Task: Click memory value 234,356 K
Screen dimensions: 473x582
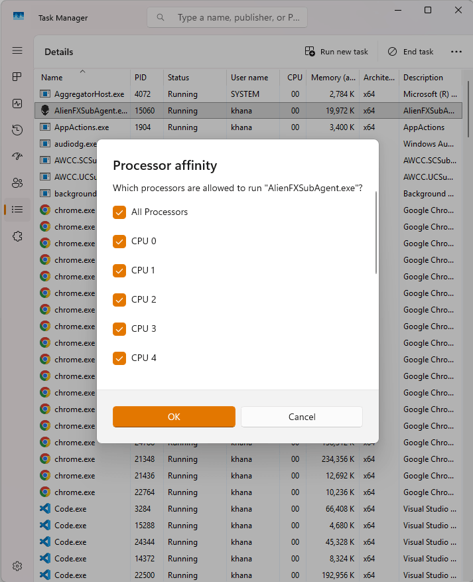Action: click(x=338, y=459)
